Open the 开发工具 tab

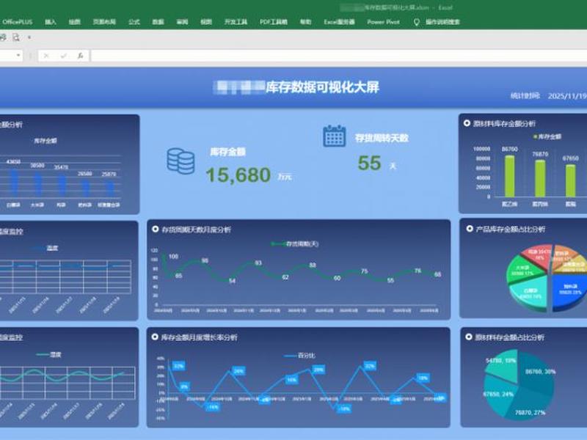236,22
